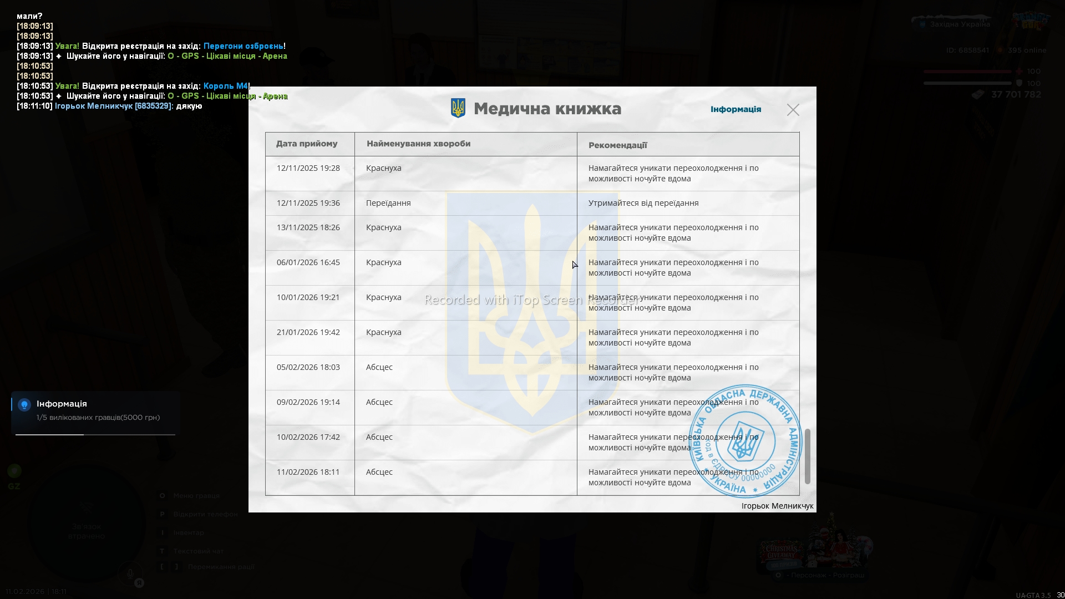Close the Медична книжка window
Image resolution: width=1065 pixels, height=599 pixels.
(x=793, y=110)
